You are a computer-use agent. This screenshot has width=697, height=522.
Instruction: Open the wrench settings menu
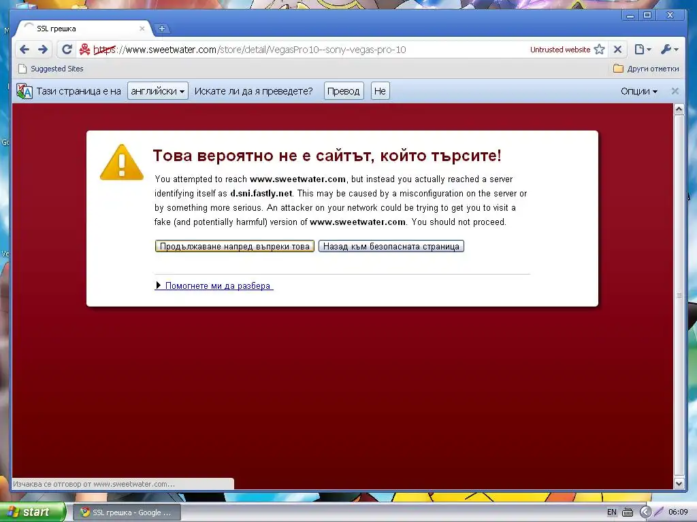pyautogui.click(x=669, y=49)
